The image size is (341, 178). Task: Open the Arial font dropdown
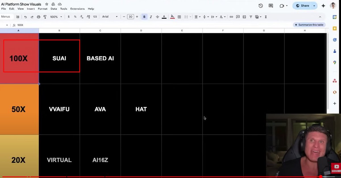point(110,17)
